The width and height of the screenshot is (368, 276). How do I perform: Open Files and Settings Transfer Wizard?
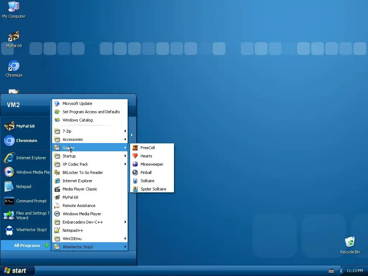tap(26, 215)
